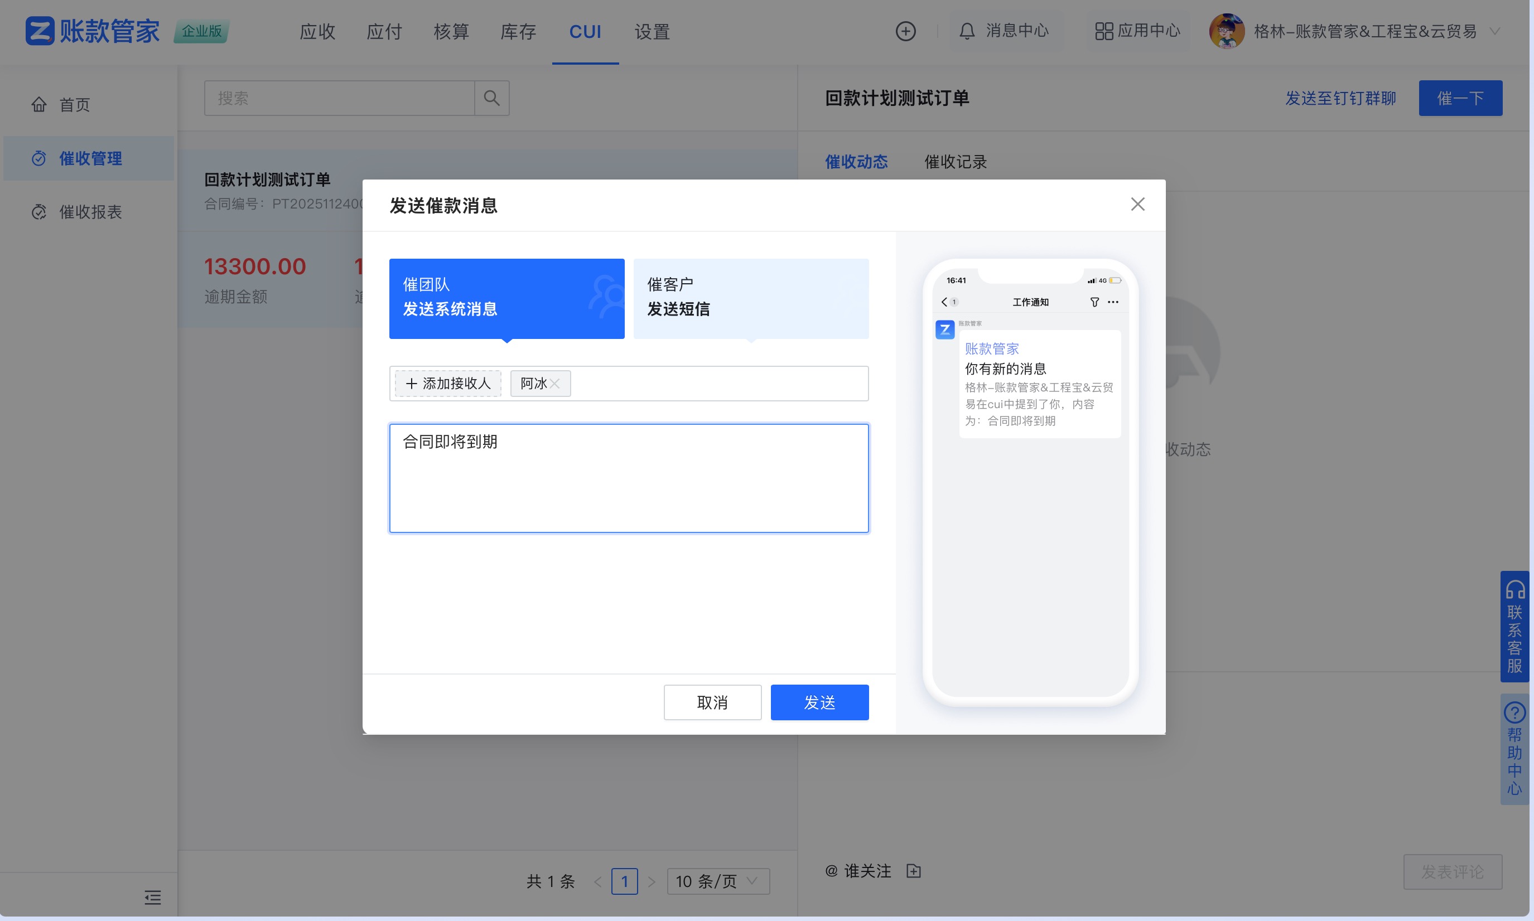
Task: Switch to 催客户 SMS mode
Action: point(751,298)
